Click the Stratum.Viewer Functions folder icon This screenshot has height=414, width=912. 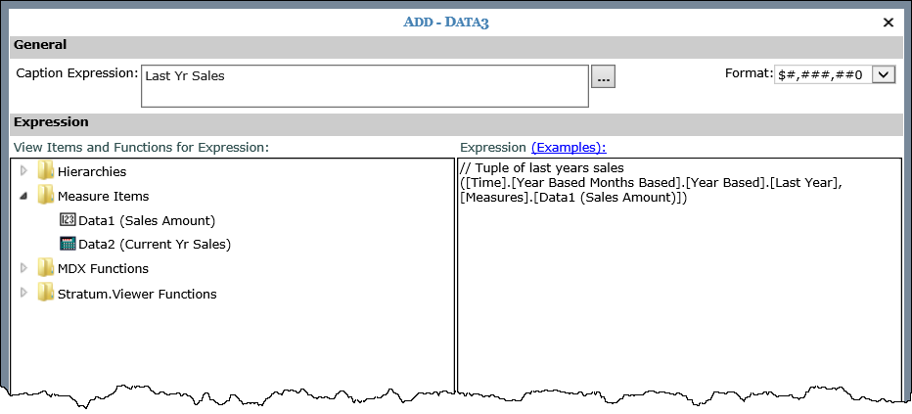click(x=45, y=294)
